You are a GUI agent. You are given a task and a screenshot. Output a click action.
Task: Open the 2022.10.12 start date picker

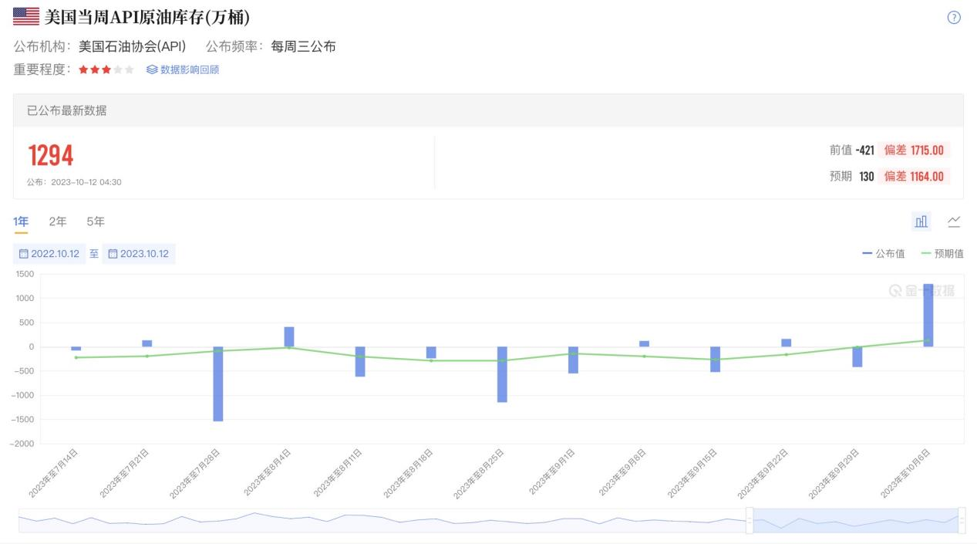(55, 254)
